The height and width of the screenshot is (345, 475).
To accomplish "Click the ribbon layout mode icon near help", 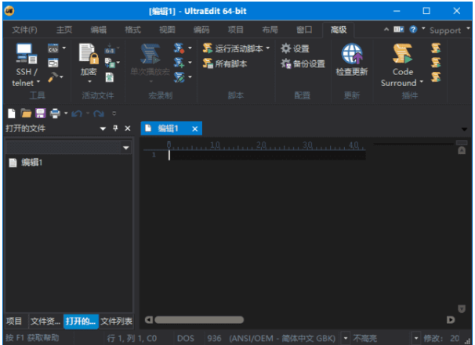I will (399, 29).
